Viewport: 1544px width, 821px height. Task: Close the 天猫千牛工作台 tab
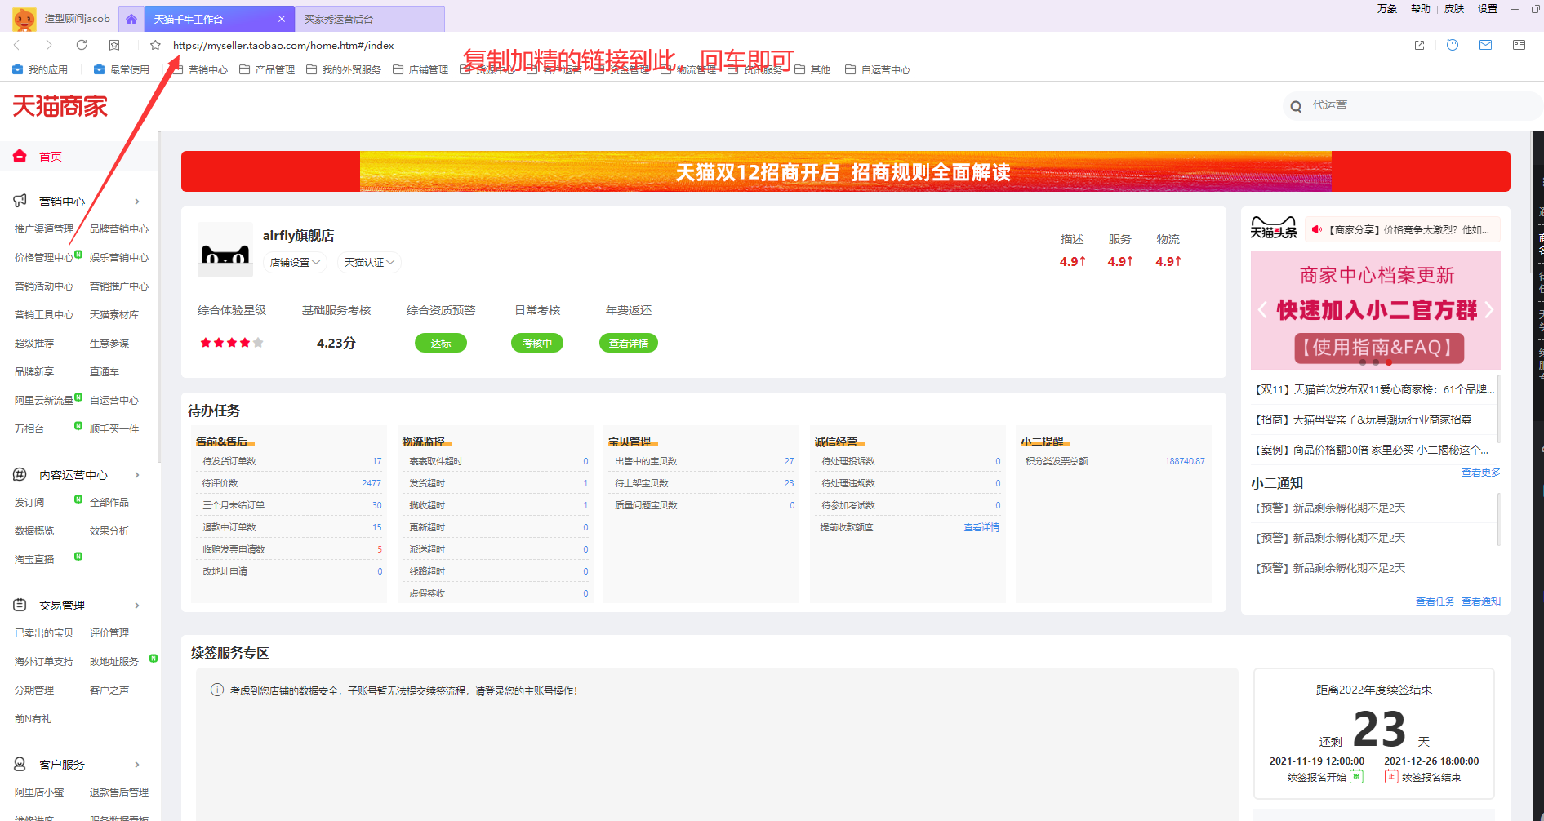(282, 19)
